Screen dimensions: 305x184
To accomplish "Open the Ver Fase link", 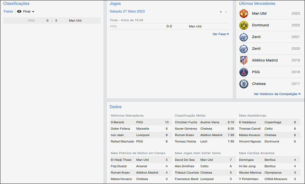I will pos(220,34).
